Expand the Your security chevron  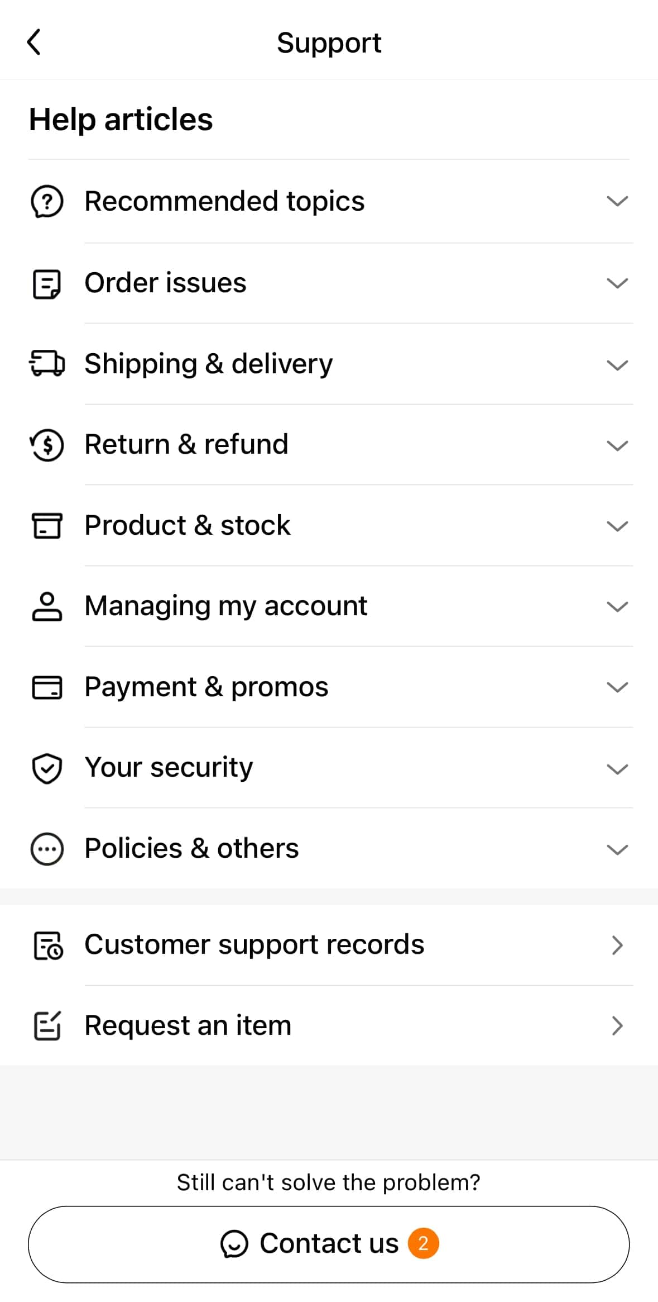point(617,769)
